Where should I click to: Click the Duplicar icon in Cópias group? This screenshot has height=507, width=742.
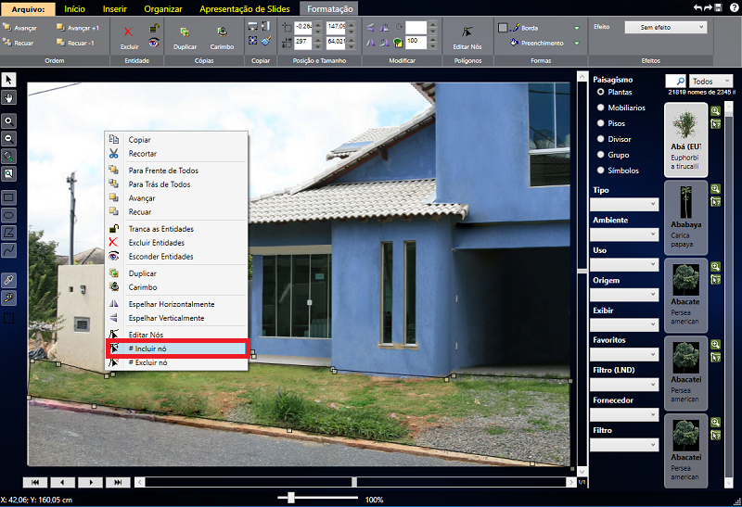185,32
